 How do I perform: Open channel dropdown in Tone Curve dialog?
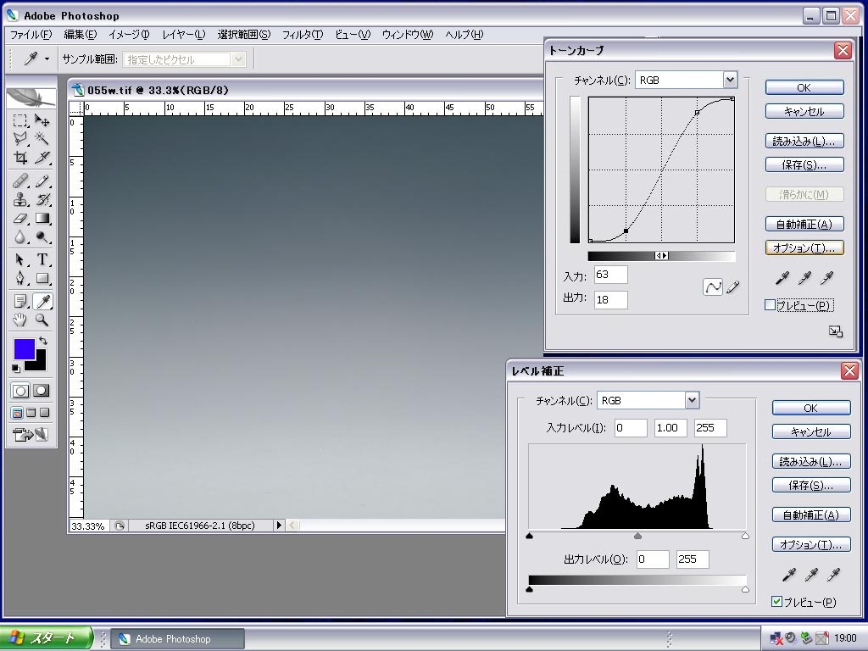(x=730, y=80)
